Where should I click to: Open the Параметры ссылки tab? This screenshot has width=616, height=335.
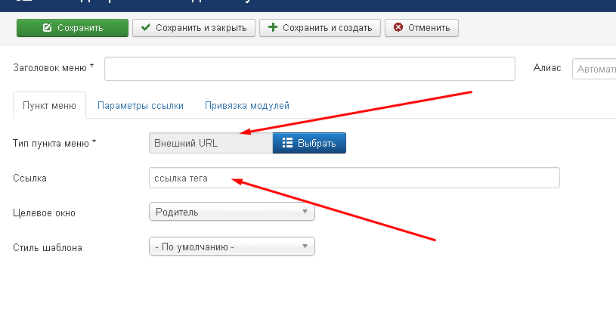pos(140,106)
